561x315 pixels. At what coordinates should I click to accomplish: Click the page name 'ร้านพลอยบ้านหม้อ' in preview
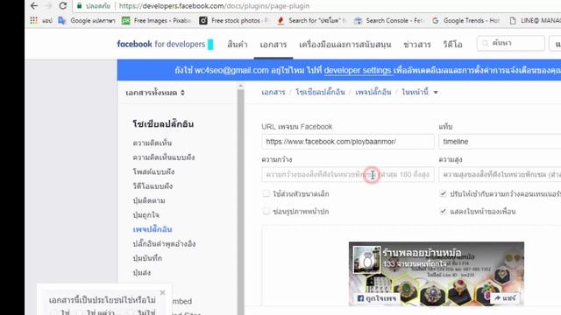pos(422,252)
